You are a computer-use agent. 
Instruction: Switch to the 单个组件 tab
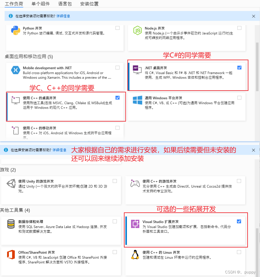tap(41, 4)
